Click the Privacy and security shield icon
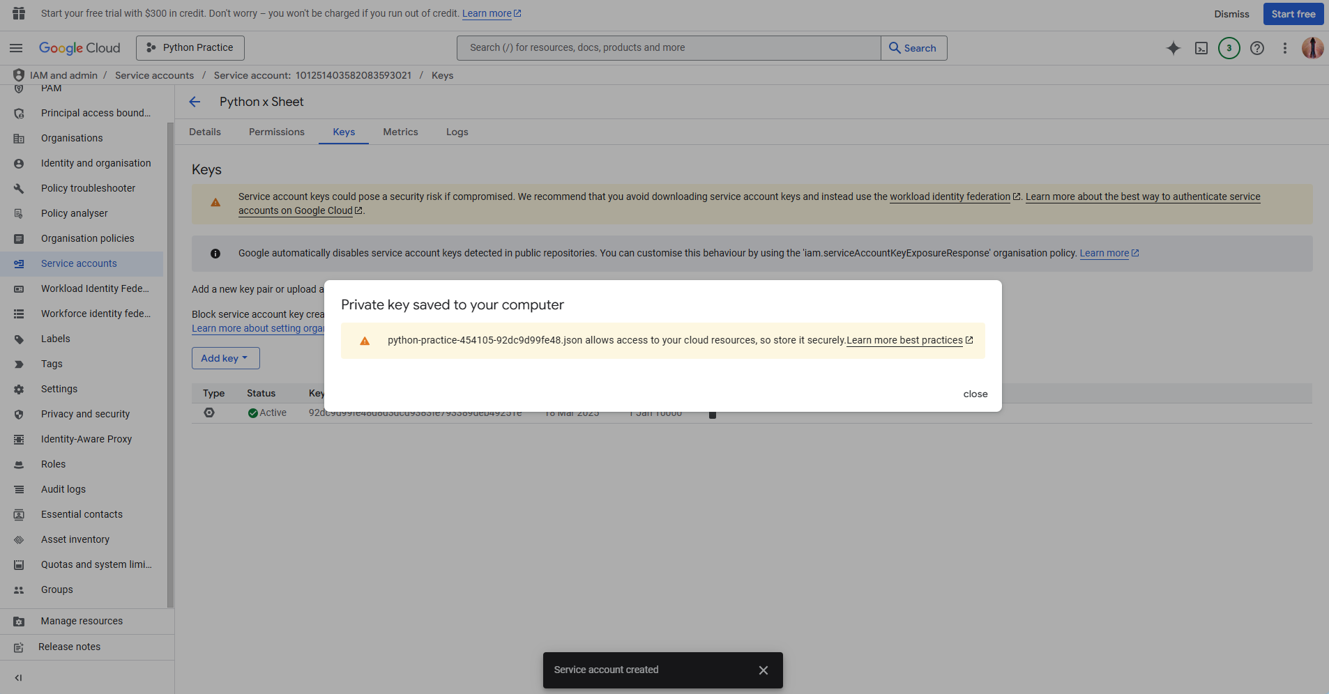 click(x=19, y=414)
